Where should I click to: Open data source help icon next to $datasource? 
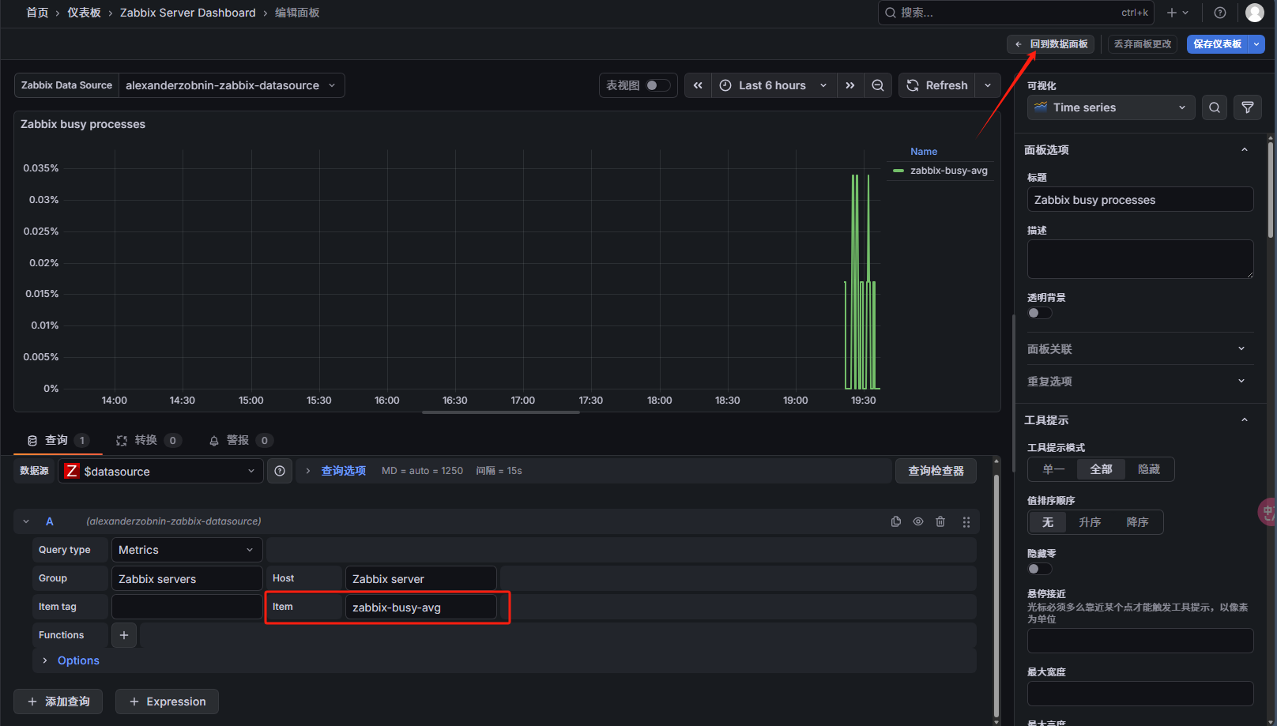click(x=280, y=471)
